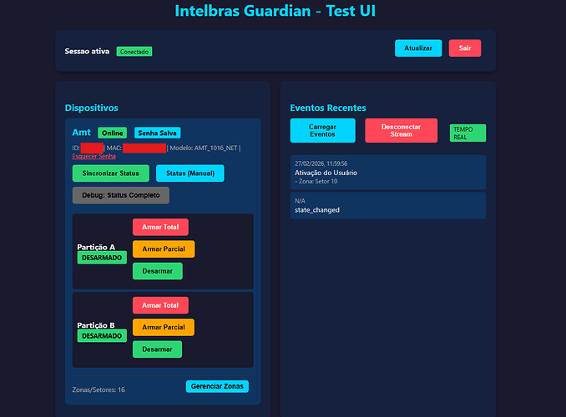Open Gerenciar Zonas
The image size is (566, 417).
click(217, 386)
